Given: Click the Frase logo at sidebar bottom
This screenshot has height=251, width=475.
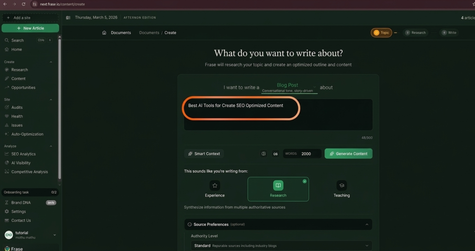Looking at the screenshot, I should click(7, 249).
